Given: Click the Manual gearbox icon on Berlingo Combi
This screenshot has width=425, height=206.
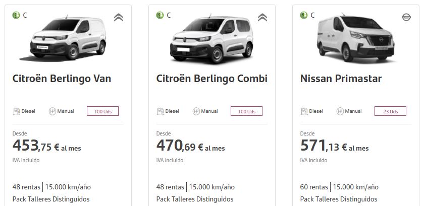Looking at the screenshot, I should pyautogui.click(x=196, y=111).
